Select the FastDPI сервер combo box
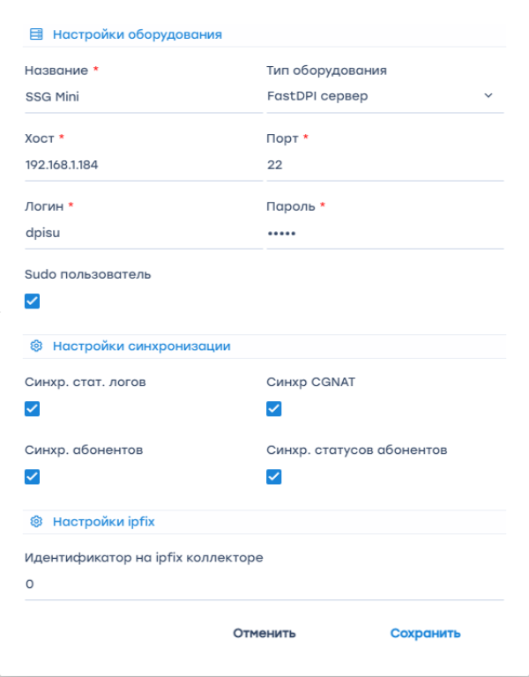529x677 pixels. pos(385,96)
